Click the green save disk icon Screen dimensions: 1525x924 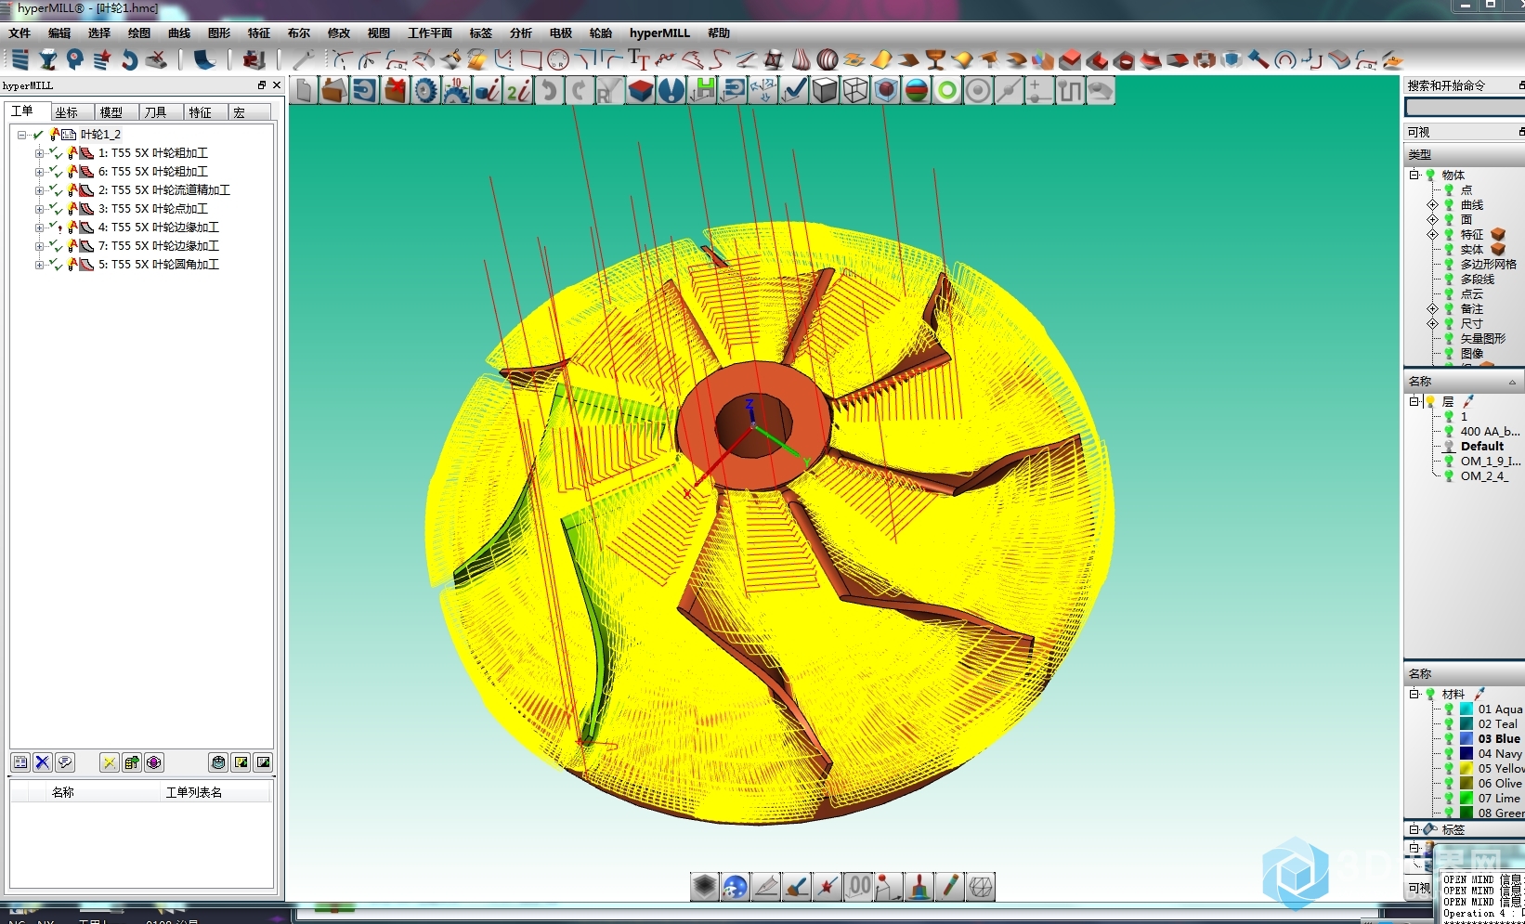(x=703, y=90)
